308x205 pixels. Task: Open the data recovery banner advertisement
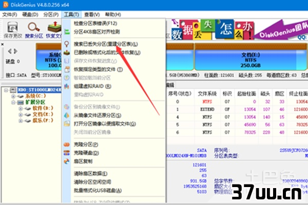239,29
